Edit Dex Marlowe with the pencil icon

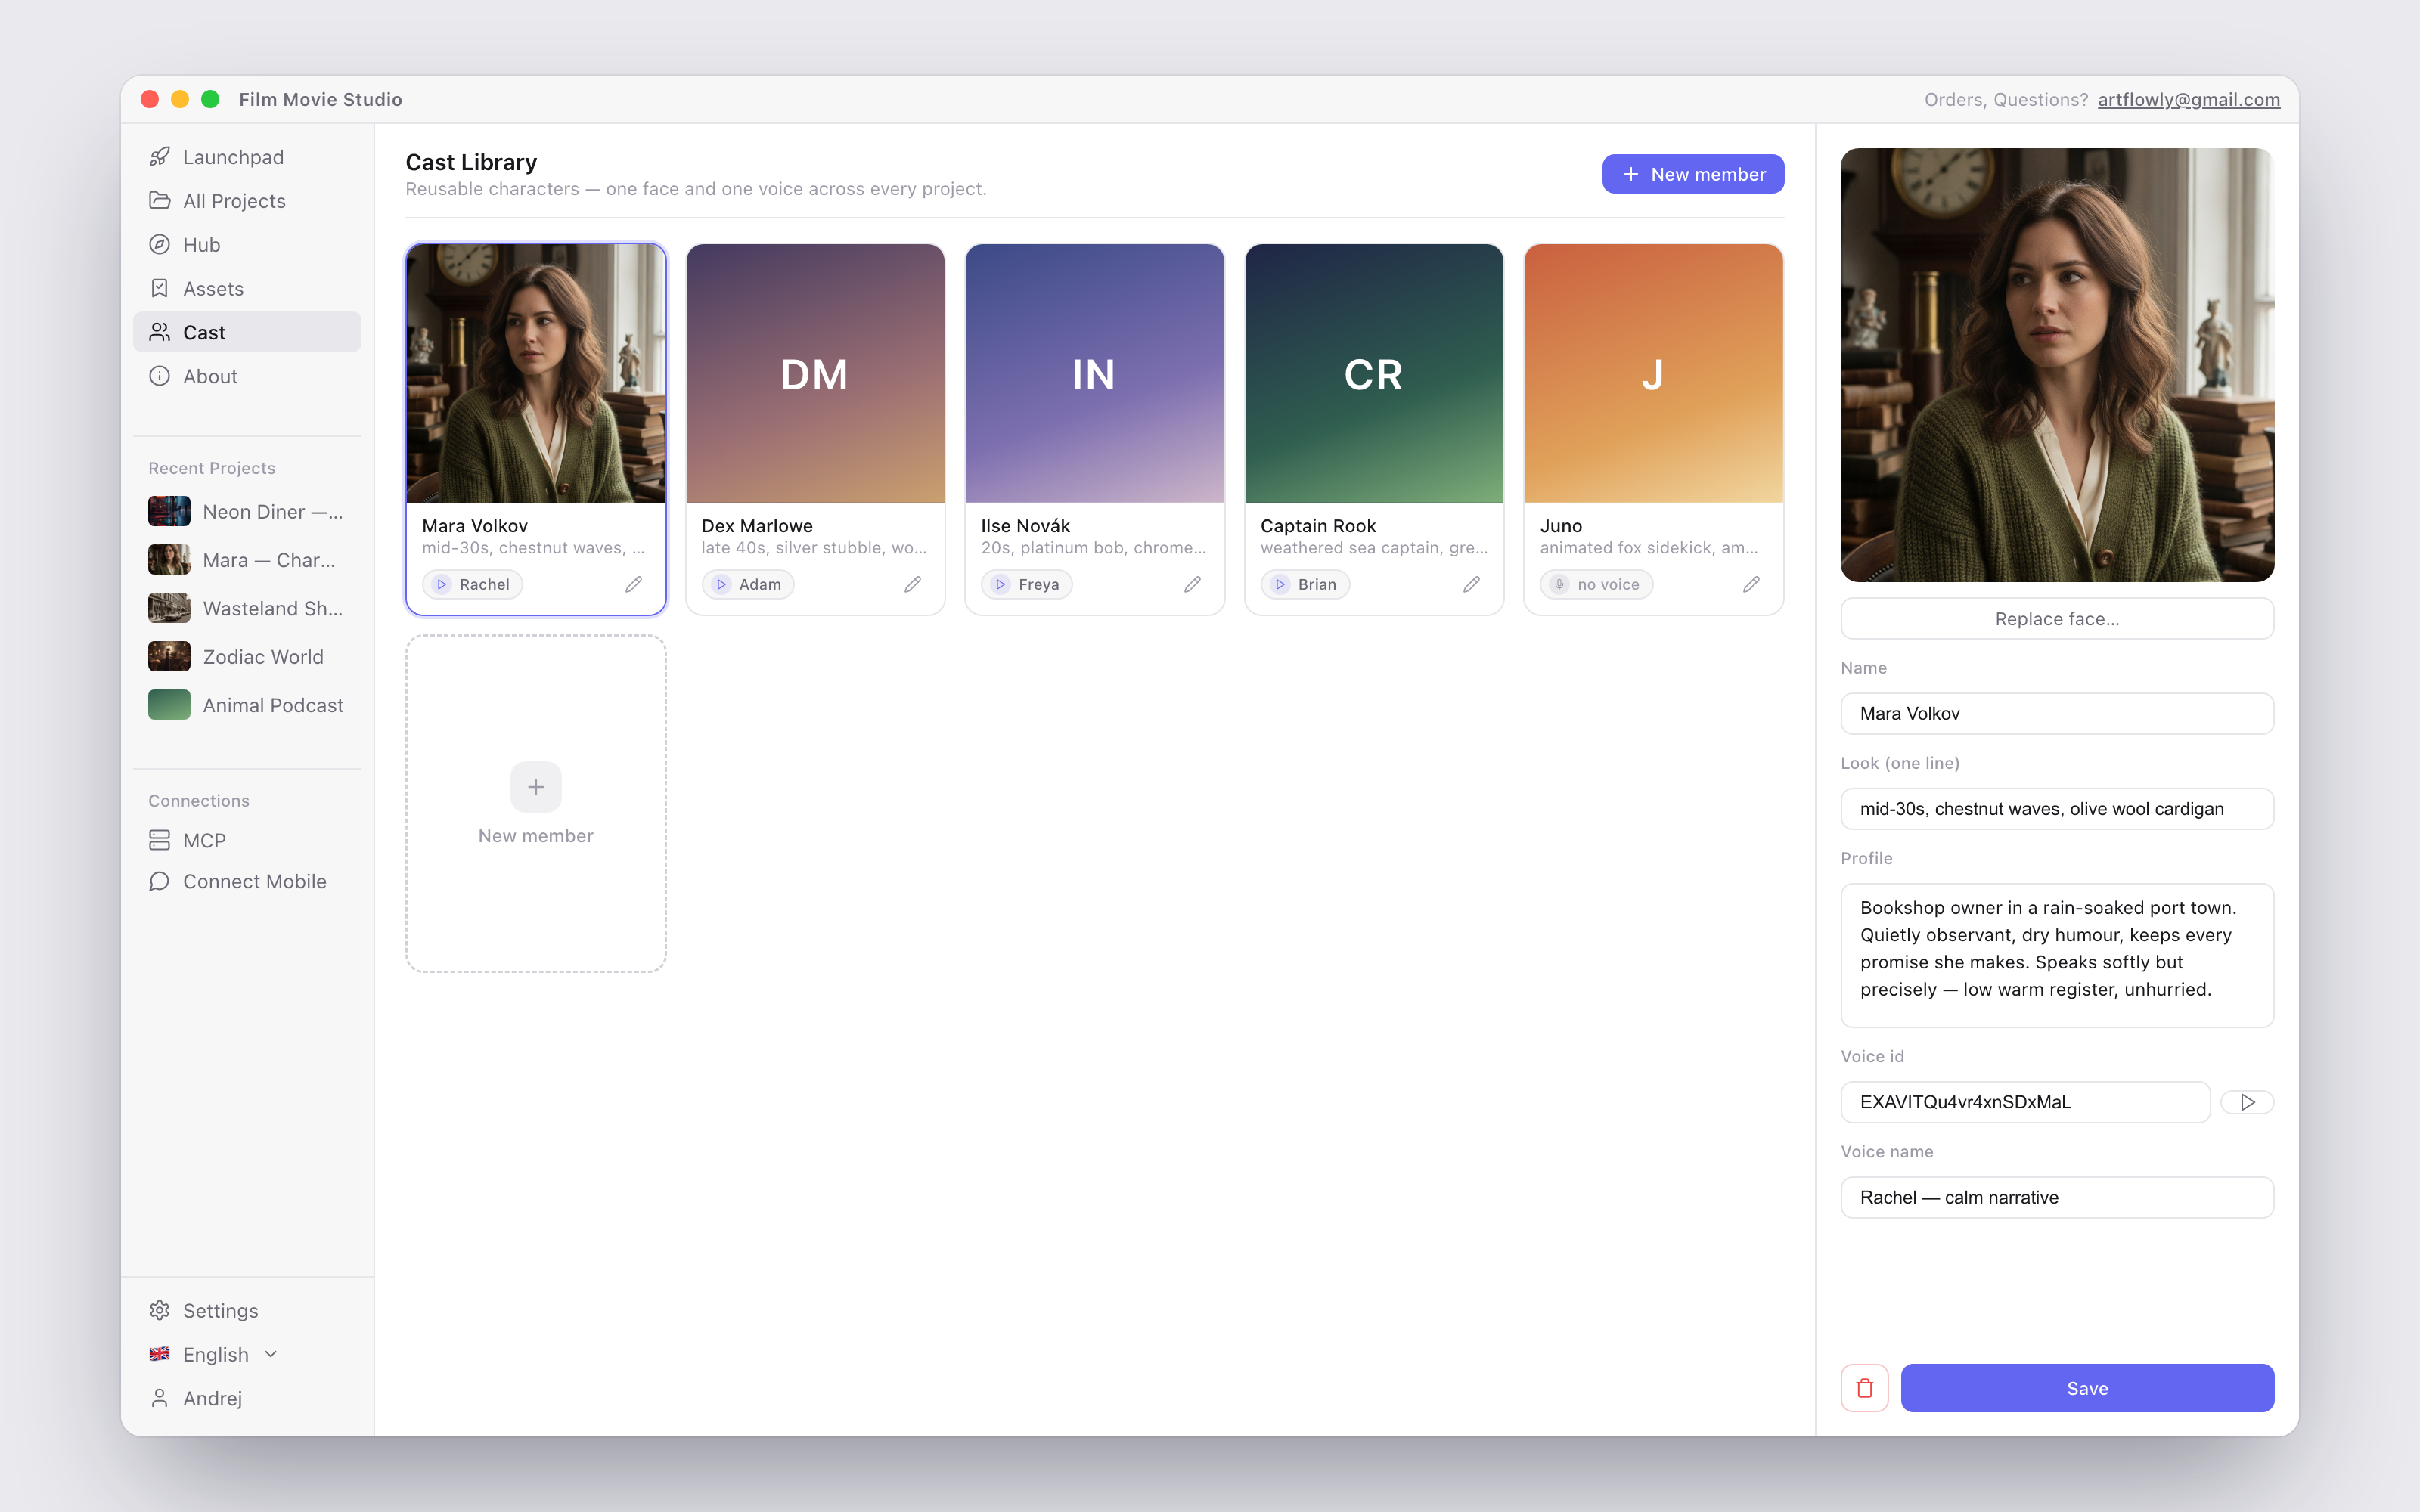(x=913, y=585)
